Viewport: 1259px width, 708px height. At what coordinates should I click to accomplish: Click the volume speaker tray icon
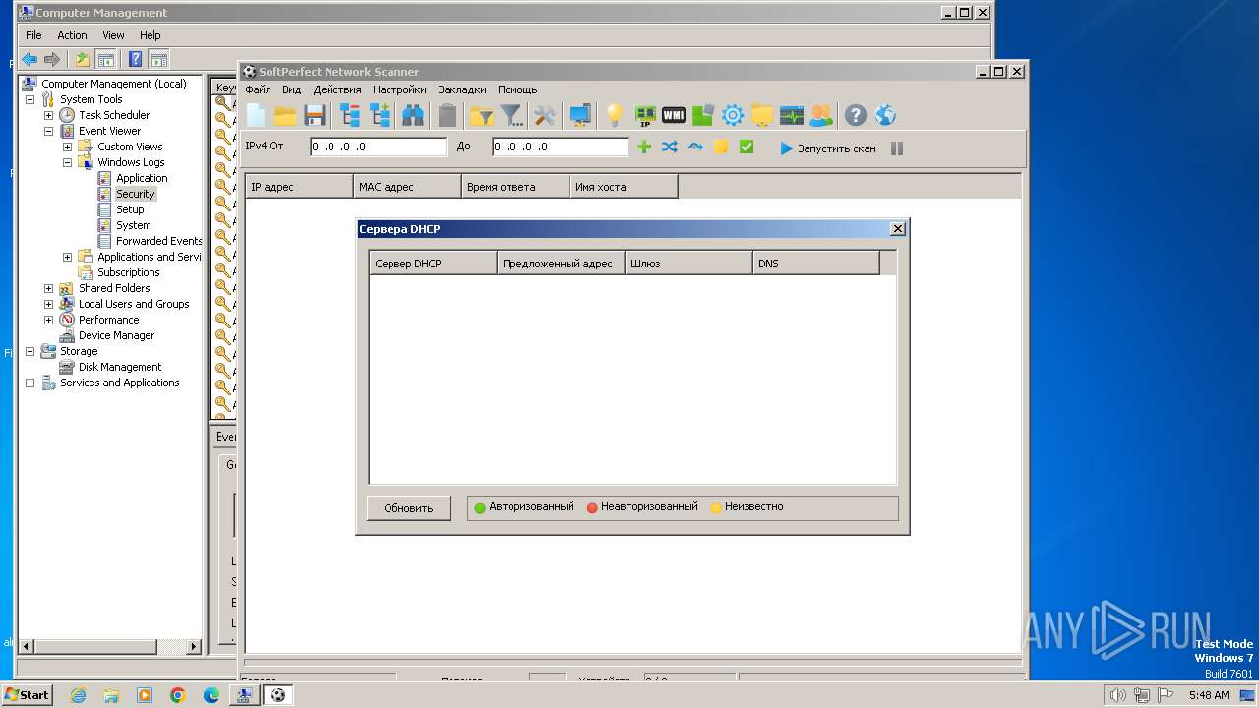(x=1117, y=695)
